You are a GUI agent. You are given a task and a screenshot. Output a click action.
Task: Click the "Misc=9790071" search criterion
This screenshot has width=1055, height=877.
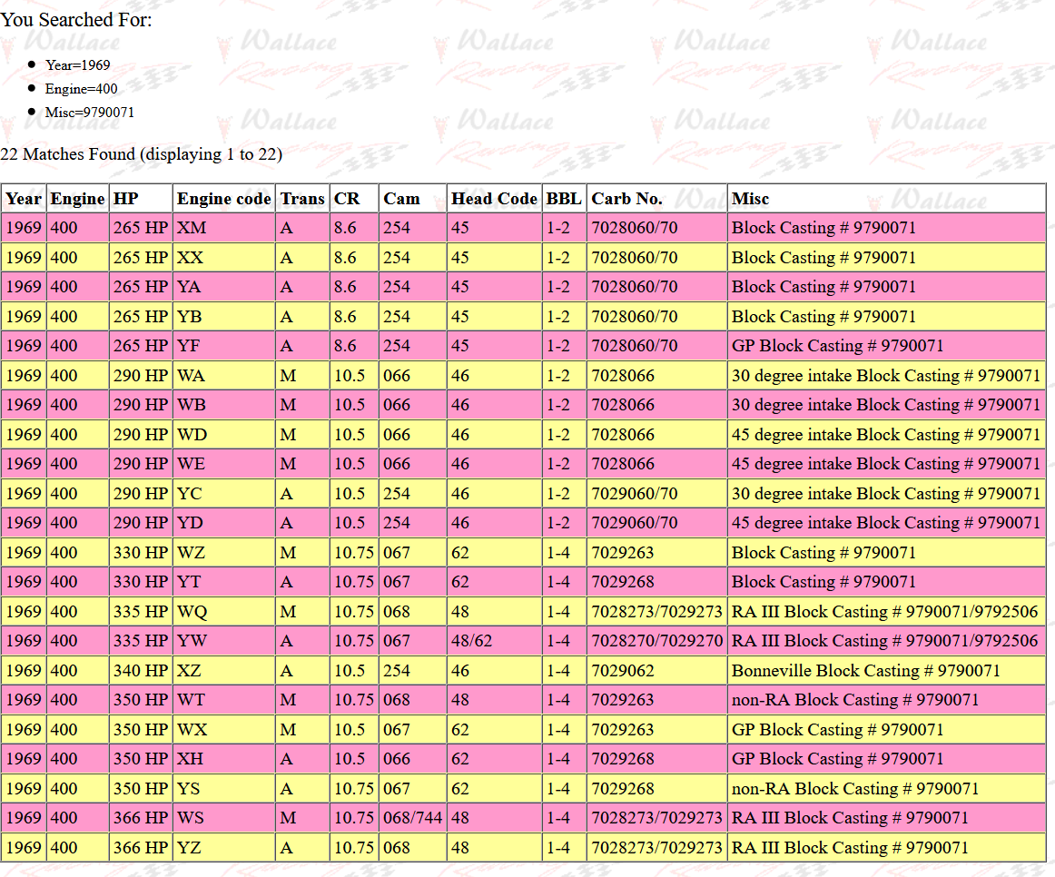point(90,113)
